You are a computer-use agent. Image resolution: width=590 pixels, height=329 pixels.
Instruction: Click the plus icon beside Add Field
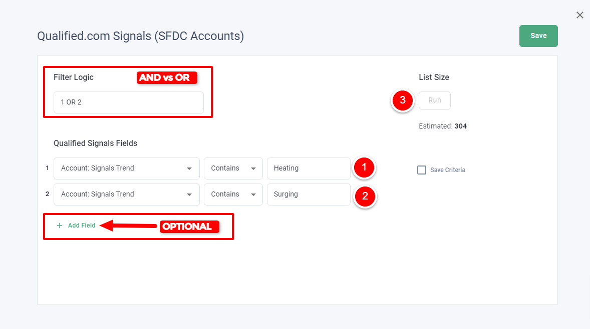[60, 225]
